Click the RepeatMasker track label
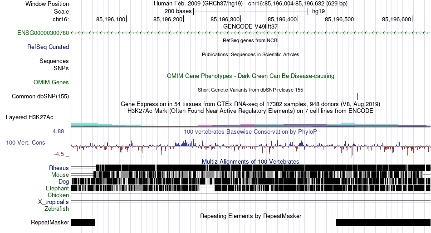This screenshot has width=431, height=233. (x=50, y=222)
